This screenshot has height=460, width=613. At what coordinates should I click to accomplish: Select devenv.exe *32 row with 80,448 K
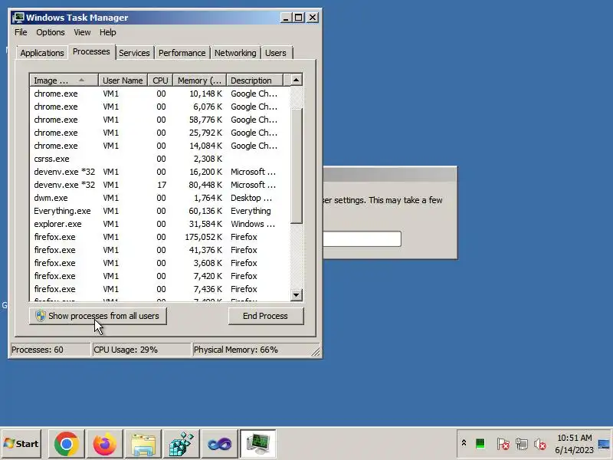[x=160, y=185]
